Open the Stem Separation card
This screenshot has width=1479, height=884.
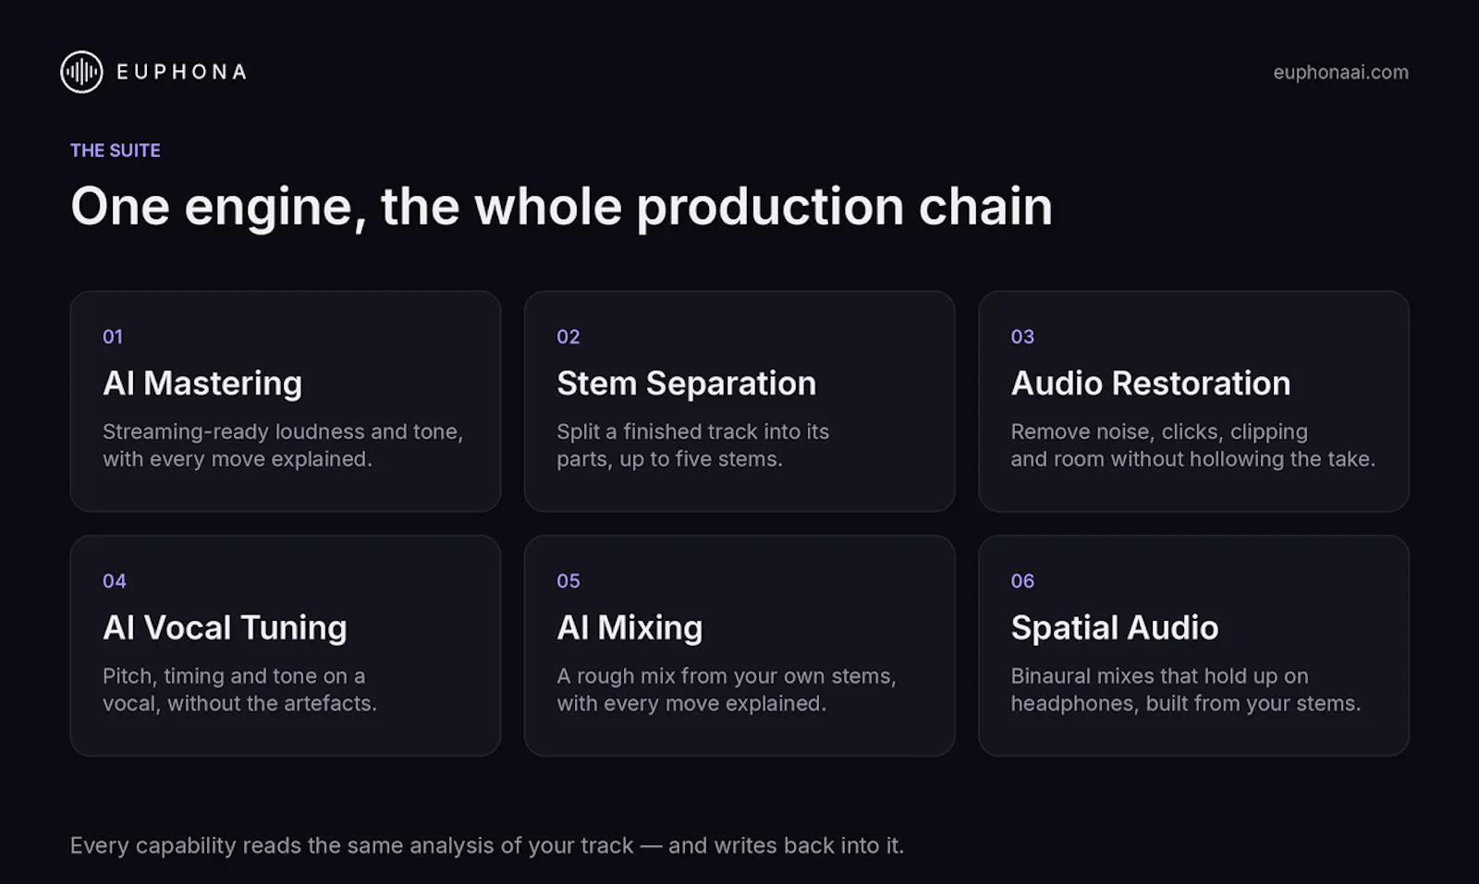coord(739,401)
